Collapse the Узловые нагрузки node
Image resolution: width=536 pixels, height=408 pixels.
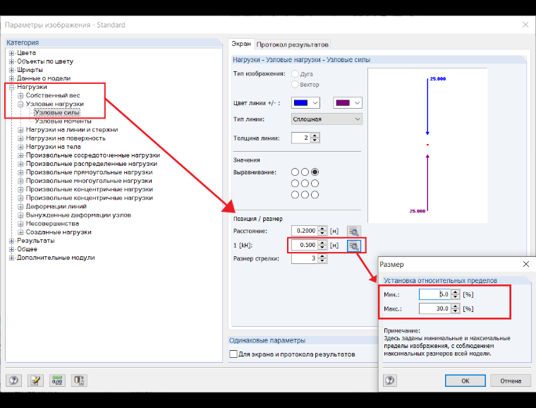tap(20, 104)
